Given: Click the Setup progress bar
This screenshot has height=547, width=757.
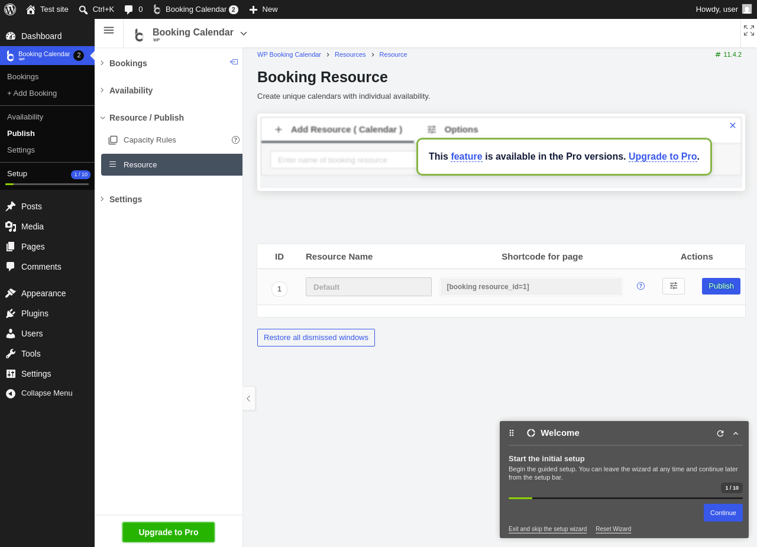Looking at the screenshot, I should [x=47, y=184].
